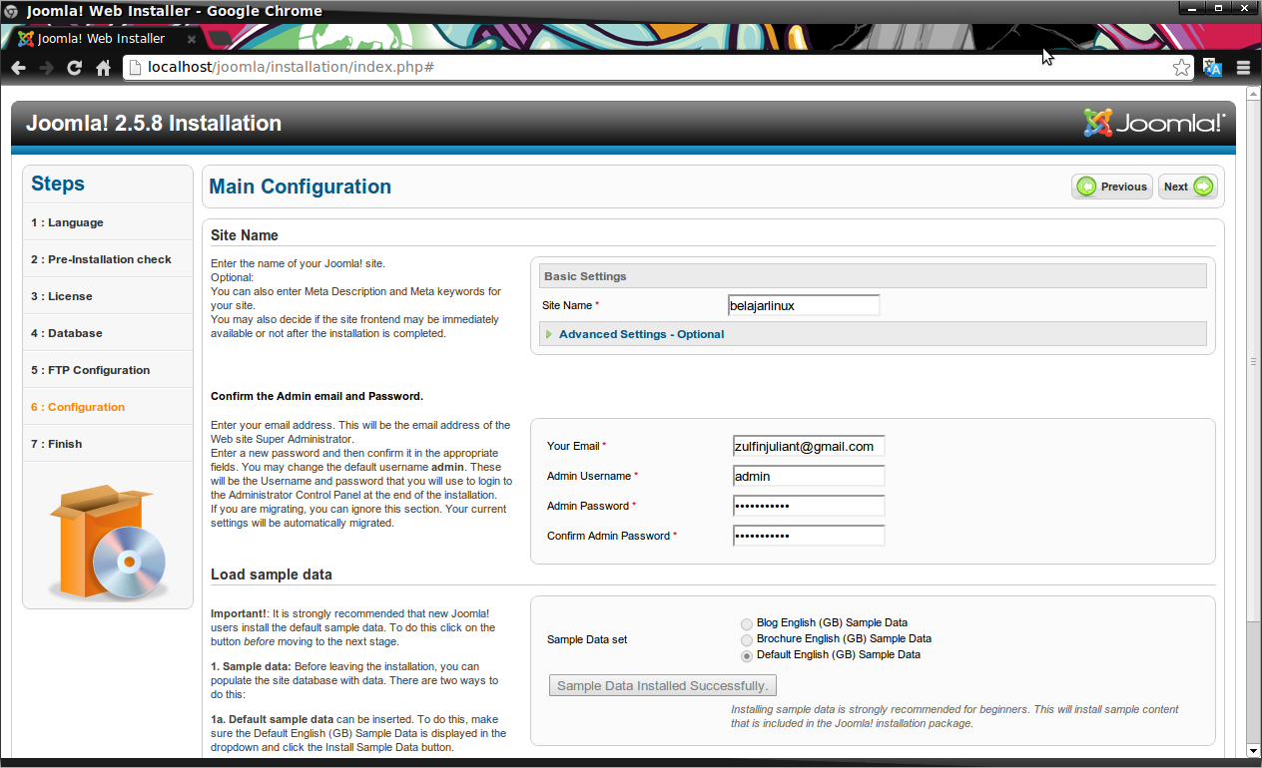Viewport: 1262px width, 768px height.
Task: Reload the page with the refresh icon
Action: pos(74,68)
